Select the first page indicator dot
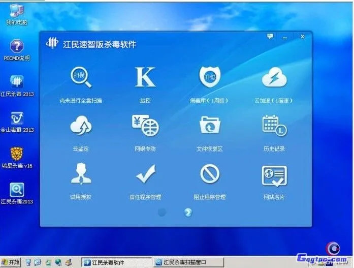The width and height of the screenshot is (354, 268). [162, 212]
